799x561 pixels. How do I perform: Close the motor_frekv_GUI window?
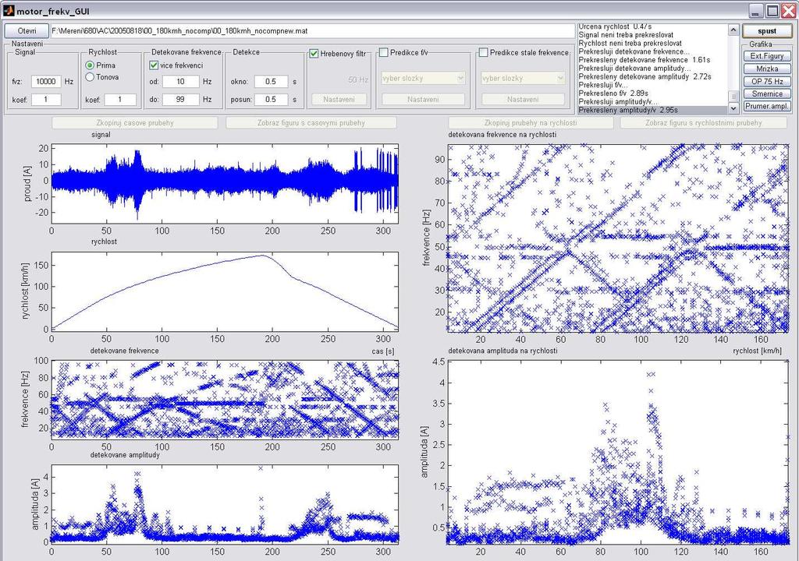tap(788, 11)
